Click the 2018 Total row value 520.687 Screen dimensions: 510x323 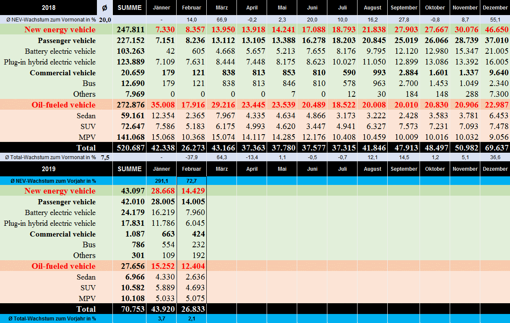click(131, 148)
